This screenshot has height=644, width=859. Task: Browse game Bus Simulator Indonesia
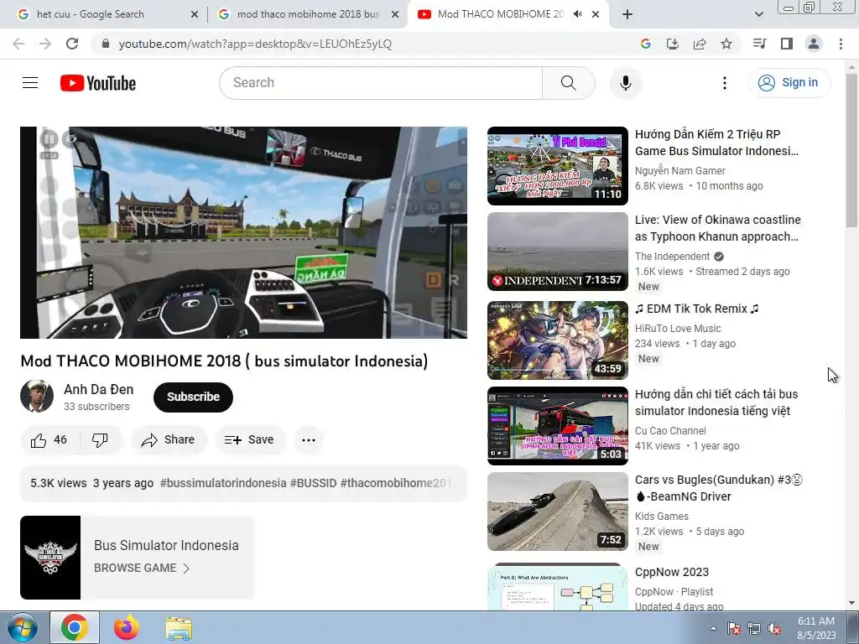(142, 568)
